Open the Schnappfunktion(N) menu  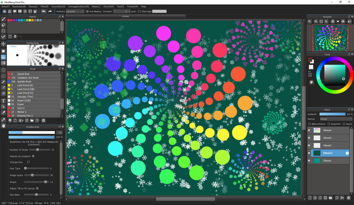click(78, 7)
